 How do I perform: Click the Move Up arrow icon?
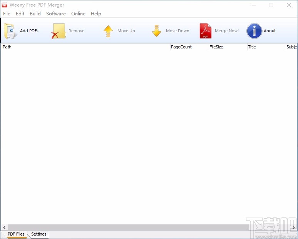tap(108, 31)
